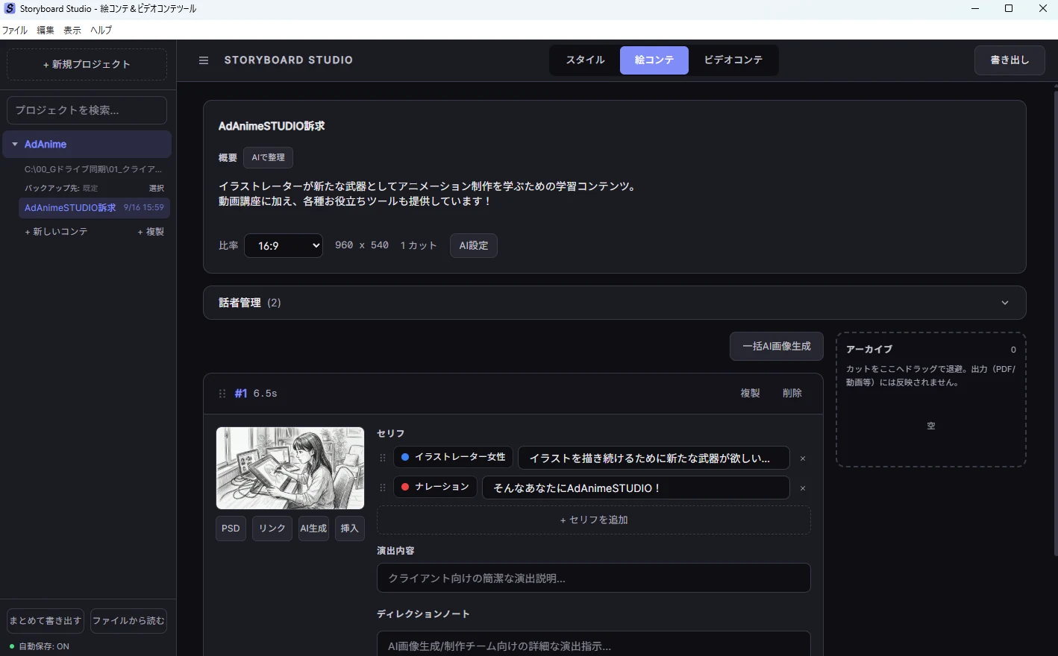Click the ナレーション dialogue text field

click(x=636, y=488)
